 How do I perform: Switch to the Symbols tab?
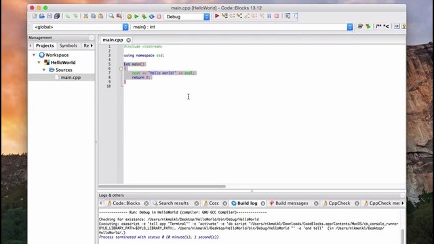[x=68, y=45]
